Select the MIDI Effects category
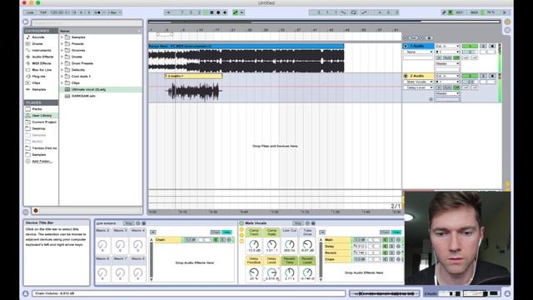Image resolution: width=533 pixels, height=300 pixels. pyautogui.click(x=42, y=63)
